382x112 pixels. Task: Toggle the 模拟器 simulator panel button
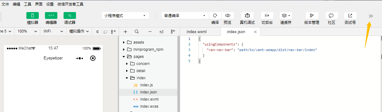pyautogui.click(x=33, y=15)
